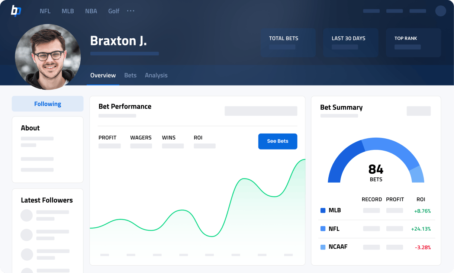Click the NFL legend color square
This screenshot has height=273, width=454.
pyautogui.click(x=323, y=229)
